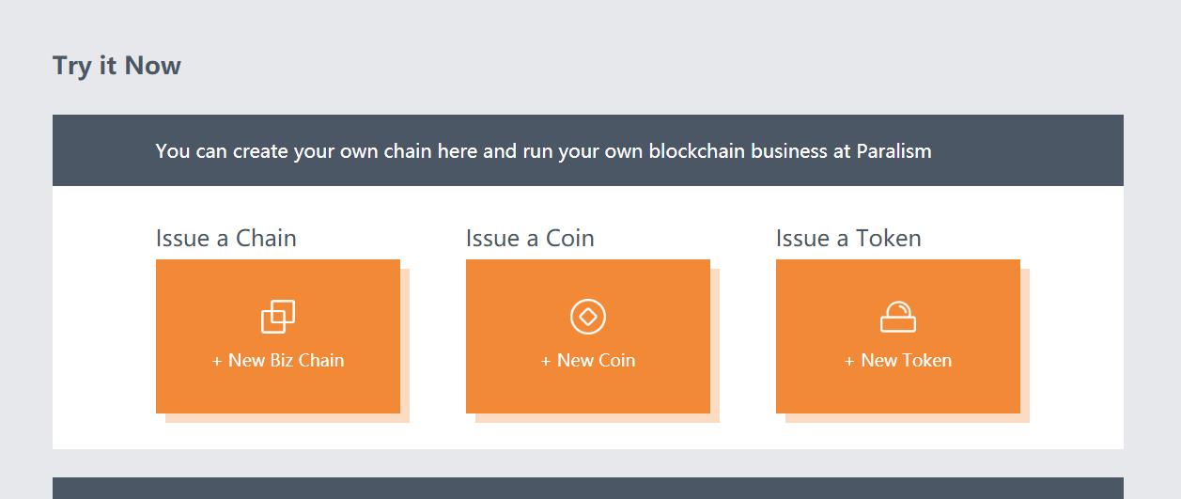Click the 'Issue a Token' heading
The image size is (1181, 499).
click(848, 238)
